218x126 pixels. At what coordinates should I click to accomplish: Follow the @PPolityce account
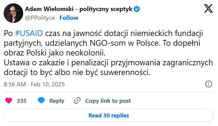point(69,18)
